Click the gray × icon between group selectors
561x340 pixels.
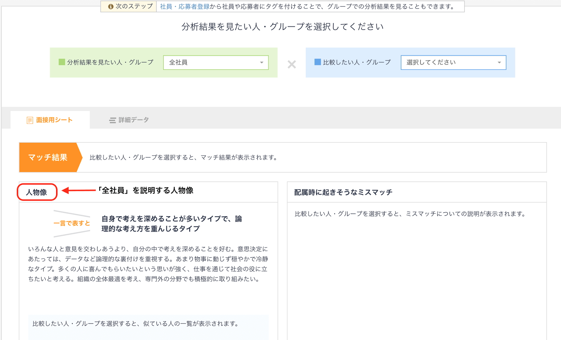(292, 64)
